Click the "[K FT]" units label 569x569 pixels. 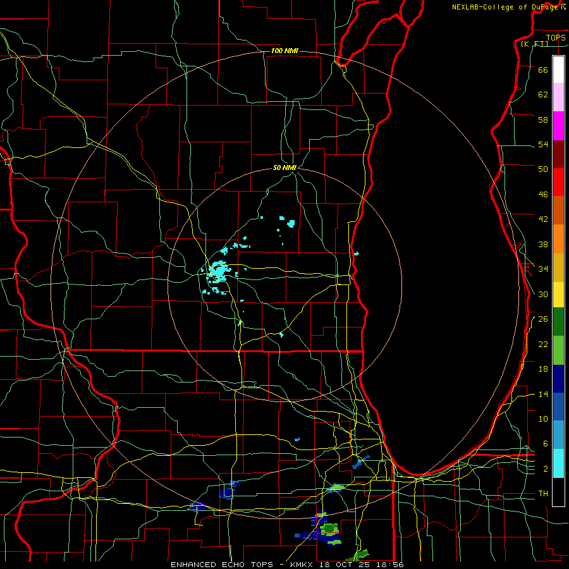coord(534,44)
